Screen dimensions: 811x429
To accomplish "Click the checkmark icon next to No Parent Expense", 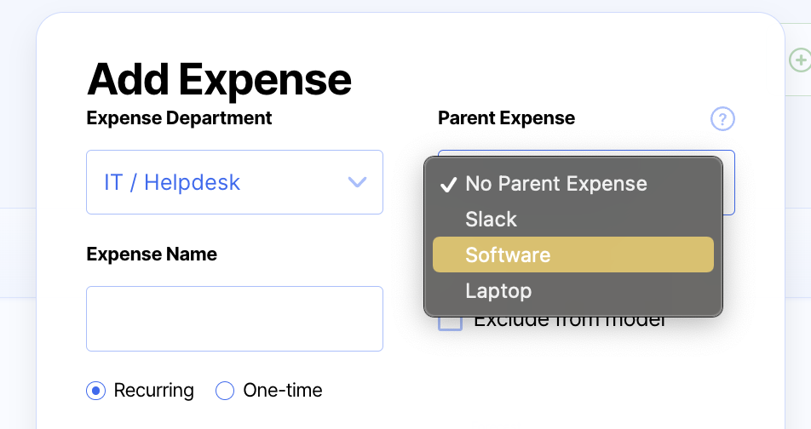I will 447,185.
